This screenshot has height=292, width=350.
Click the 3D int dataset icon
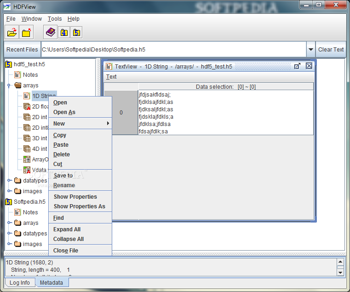(x=27, y=138)
